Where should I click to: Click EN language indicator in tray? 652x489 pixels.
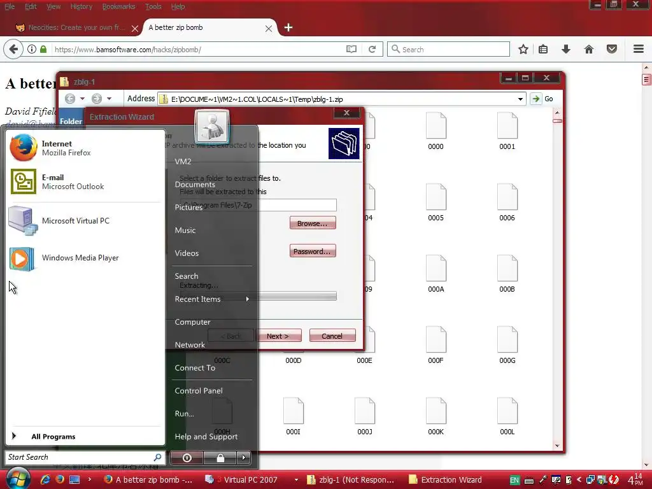[514, 480]
